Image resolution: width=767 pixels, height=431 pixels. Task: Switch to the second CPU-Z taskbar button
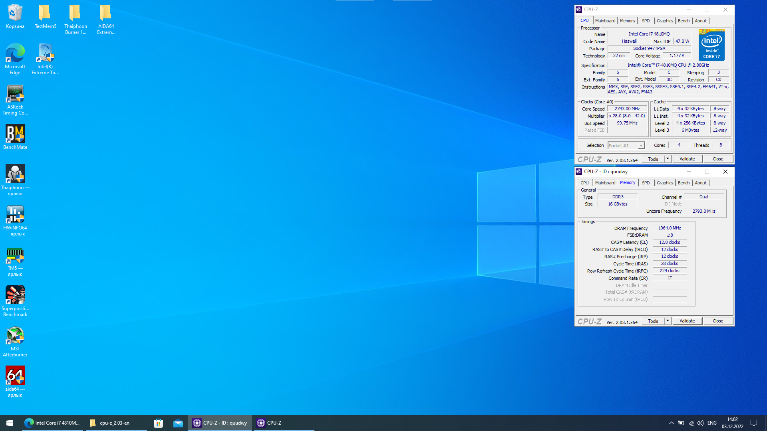point(284,423)
